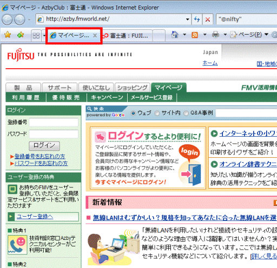This screenshot has width=277, height=268.
Task: Expand the ページ(P) menu dropdown arrow
Action: (x=266, y=35)
